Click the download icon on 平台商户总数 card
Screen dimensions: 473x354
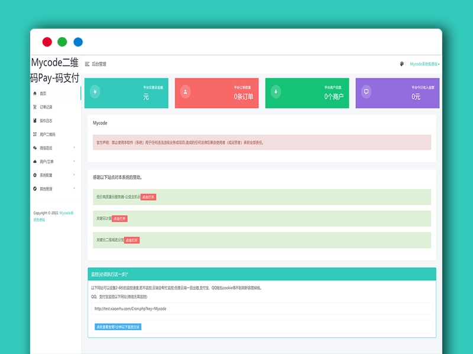[274, 92]
